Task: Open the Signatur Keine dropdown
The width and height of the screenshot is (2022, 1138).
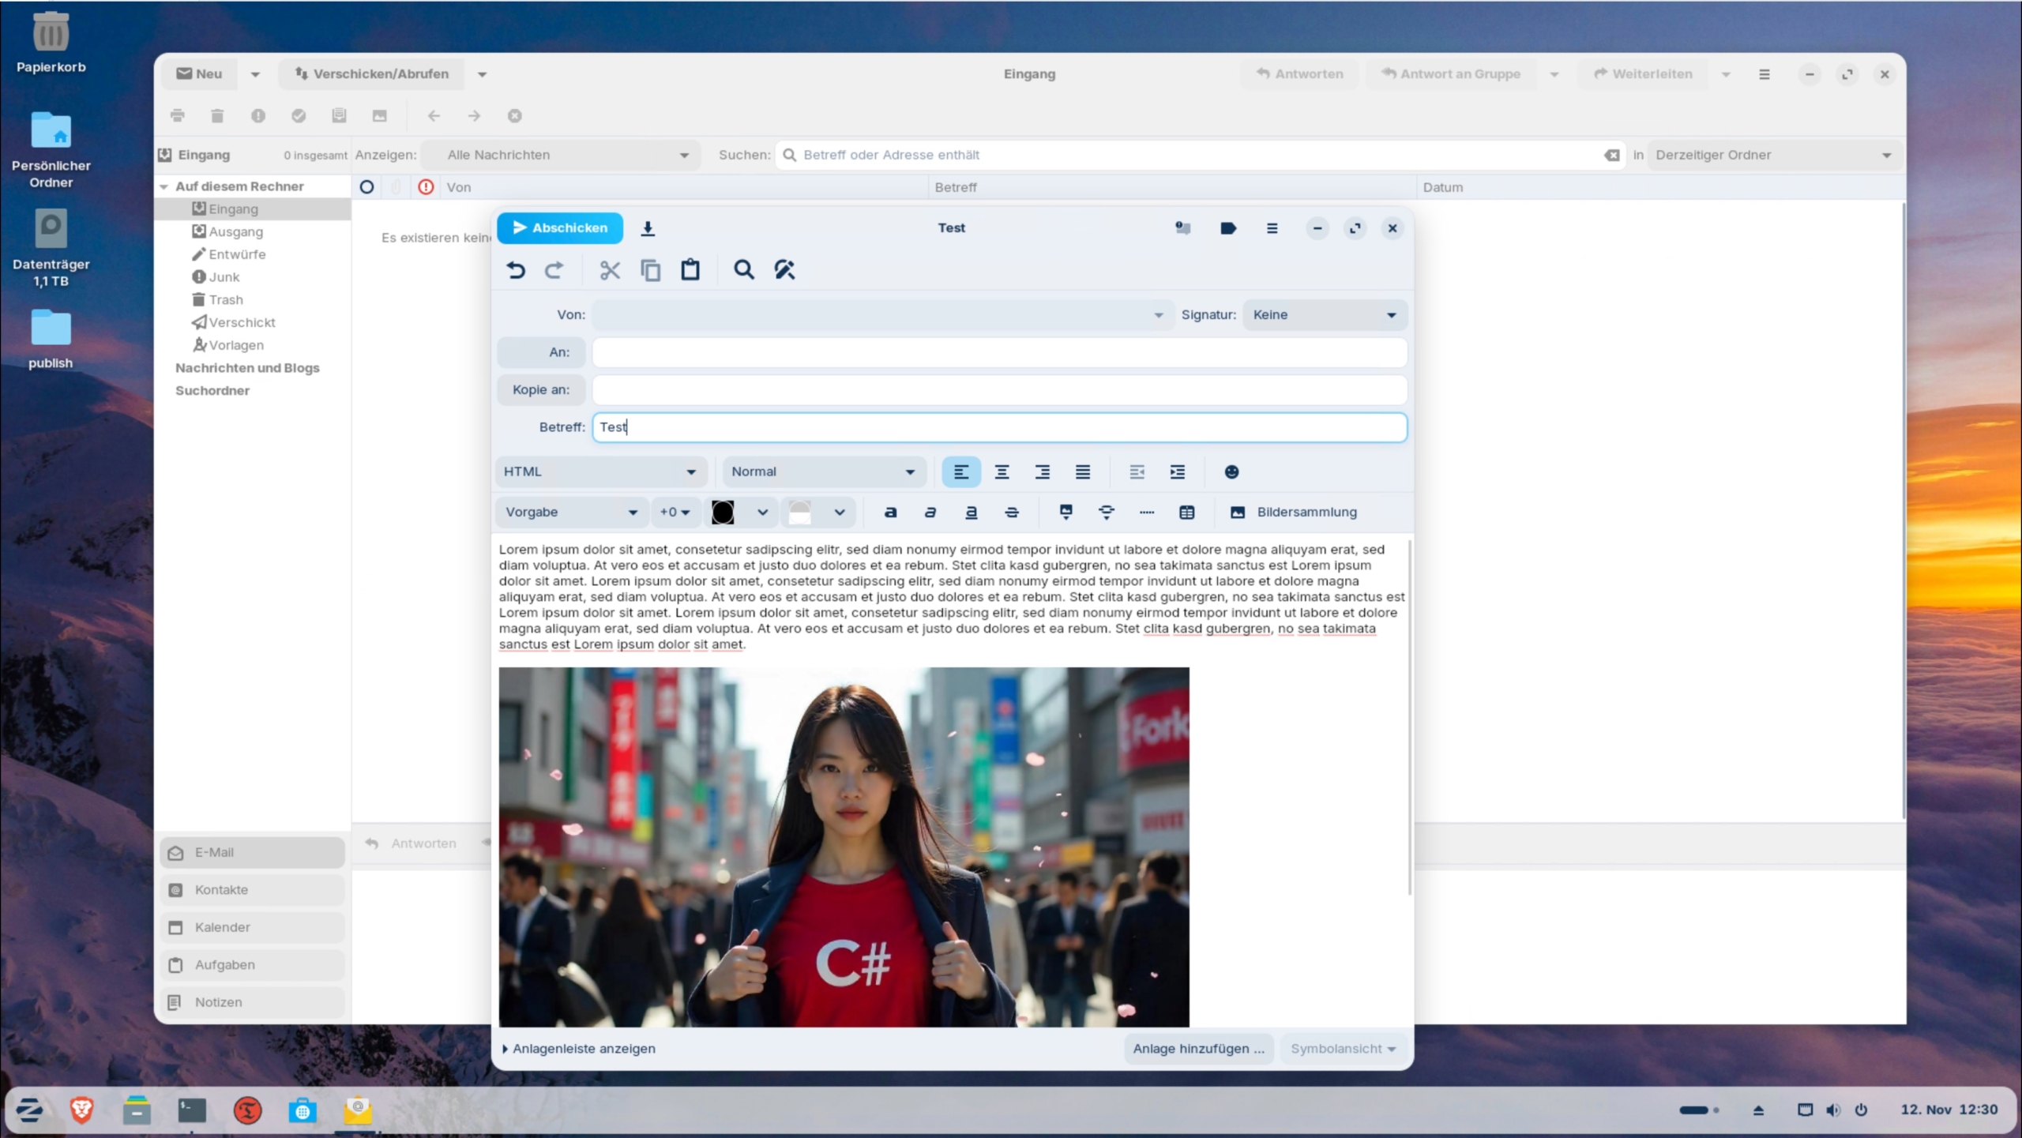Action: pos(1324,315)
